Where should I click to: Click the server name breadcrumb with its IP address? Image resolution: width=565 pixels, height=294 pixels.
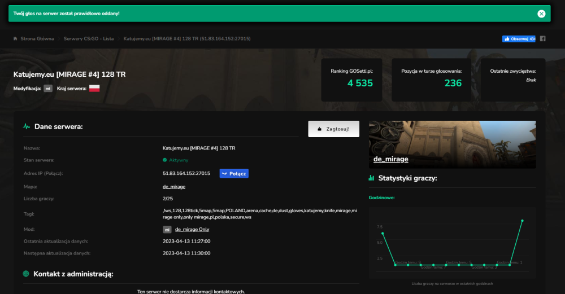click(187, 38)
